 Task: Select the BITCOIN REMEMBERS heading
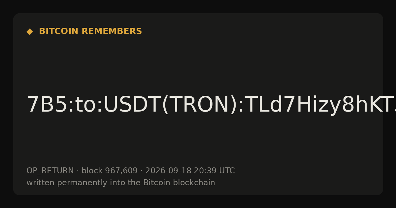[x=90, y=31]
